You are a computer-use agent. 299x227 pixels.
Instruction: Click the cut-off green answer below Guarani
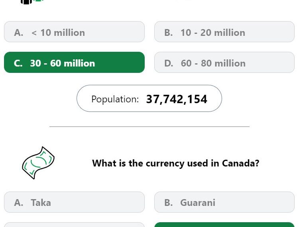[224, 225]
